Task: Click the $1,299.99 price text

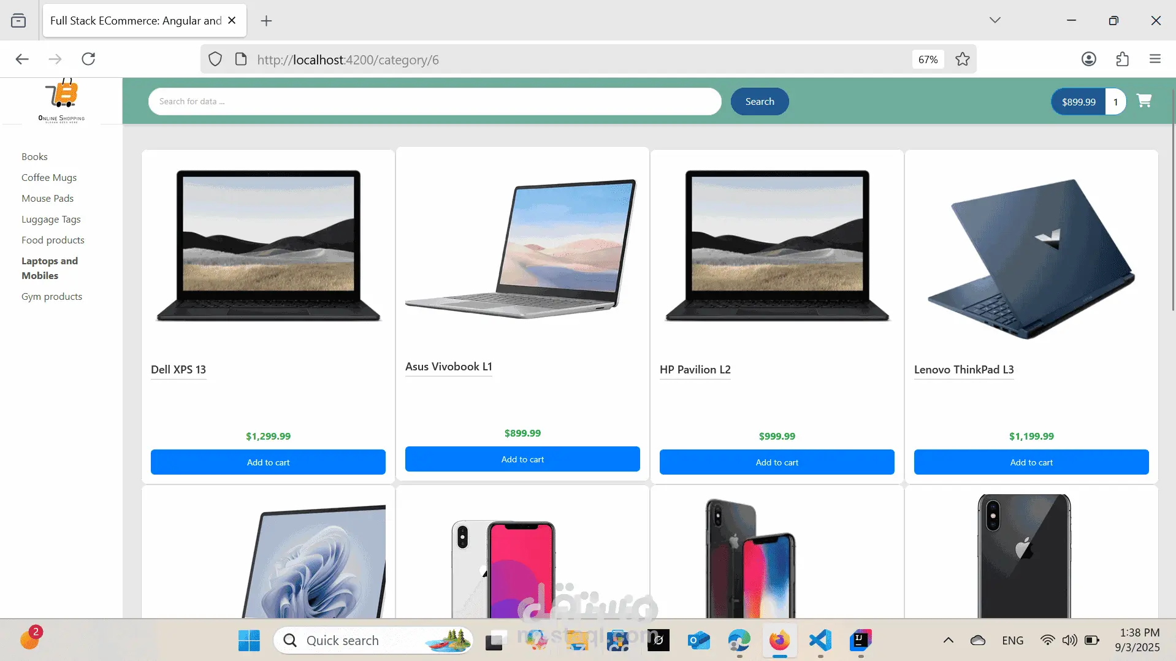Action: (268, 437)
